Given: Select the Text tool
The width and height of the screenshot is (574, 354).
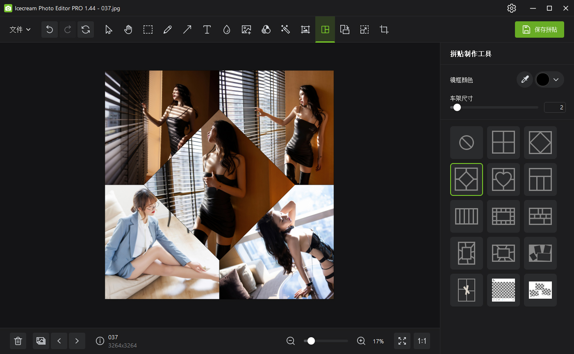Looking at the screenshot, I should pos(207,29).
